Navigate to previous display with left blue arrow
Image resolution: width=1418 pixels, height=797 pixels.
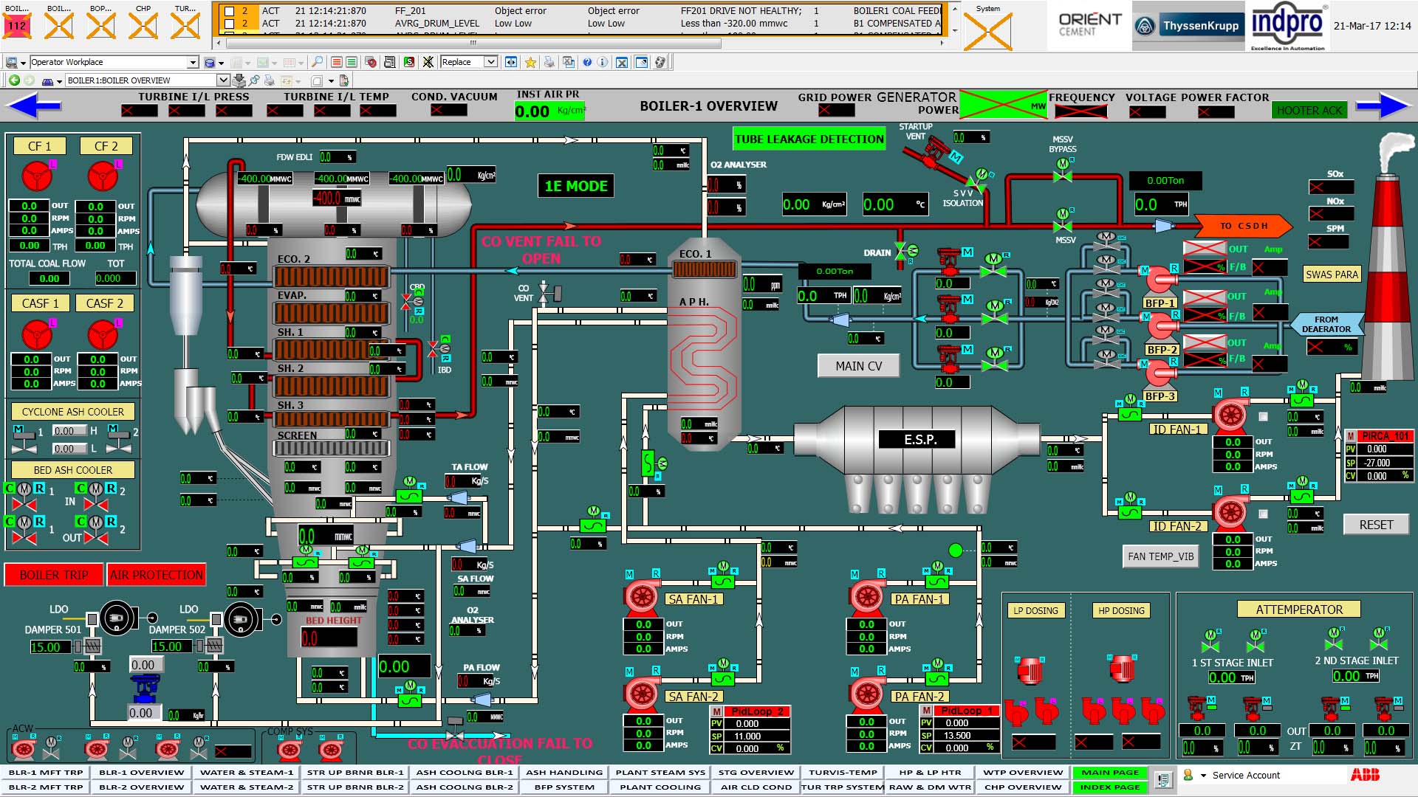tap(35, 106)
